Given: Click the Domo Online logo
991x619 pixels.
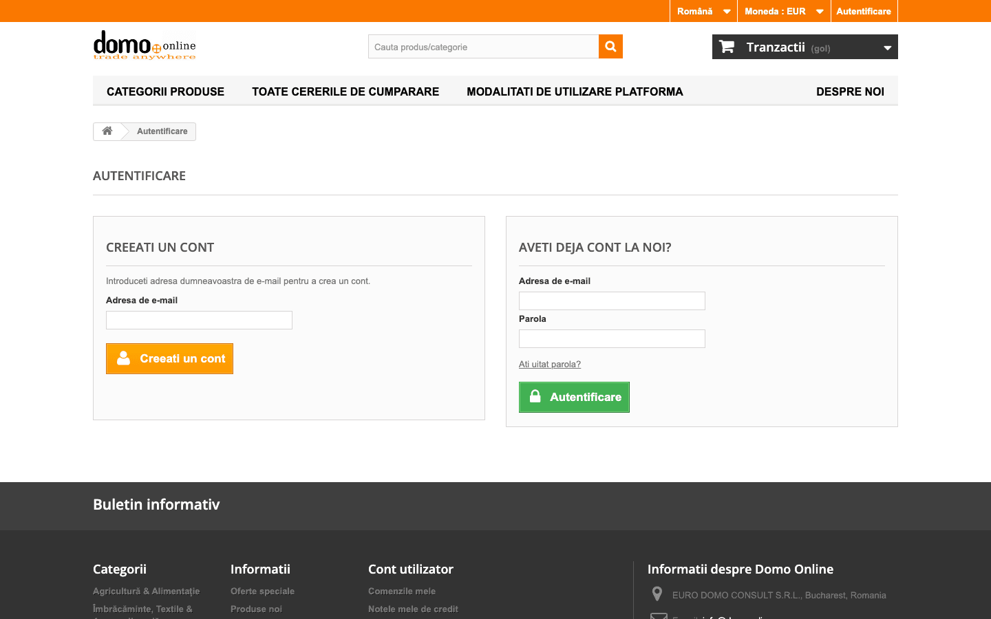Looking at the screenshot, I should pyautogui.click(x=145, y=45).
